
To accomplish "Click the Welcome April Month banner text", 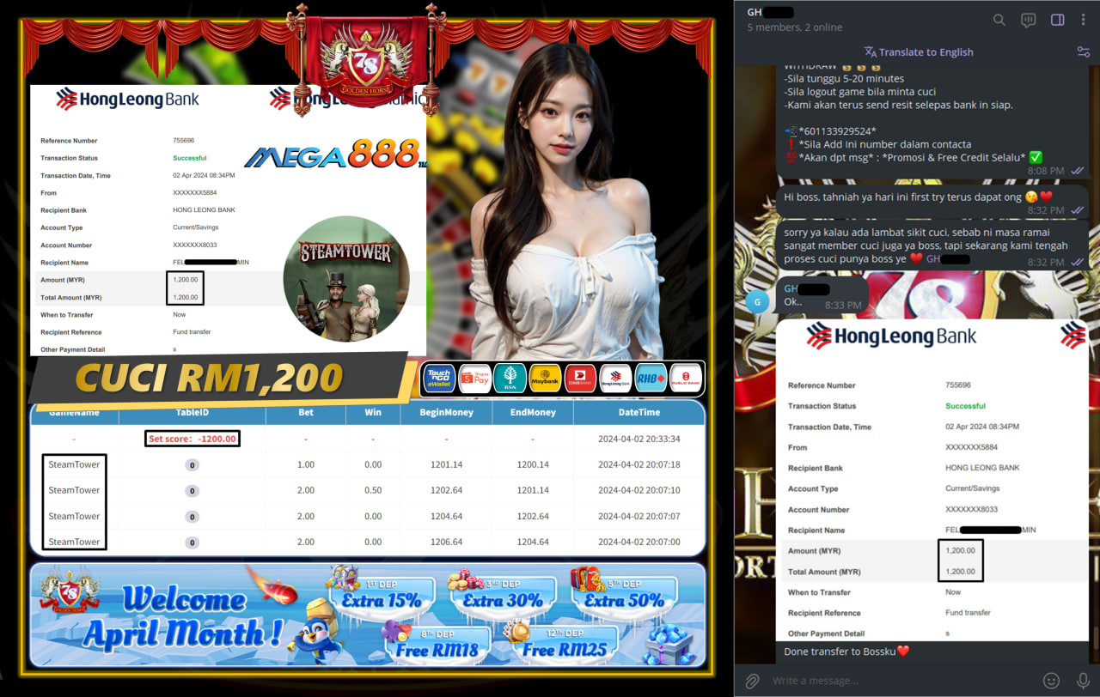I will click(x=182, y=617).
